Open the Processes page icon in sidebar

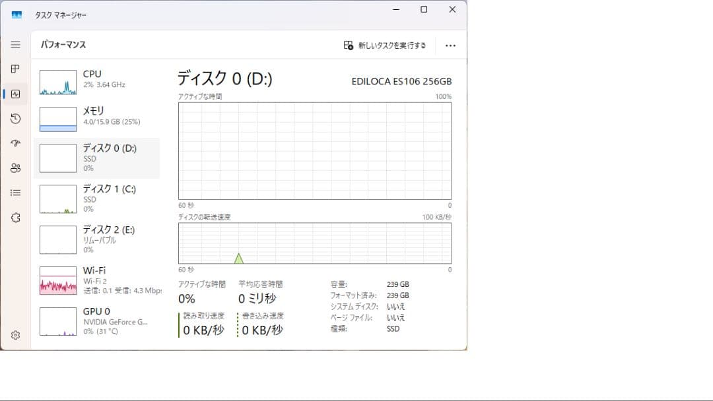click(x=15, y=69)
